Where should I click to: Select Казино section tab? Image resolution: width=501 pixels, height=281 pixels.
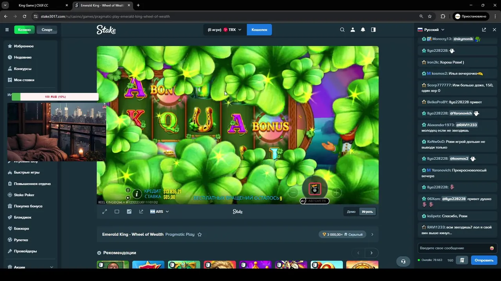click(x=24, y=30)
